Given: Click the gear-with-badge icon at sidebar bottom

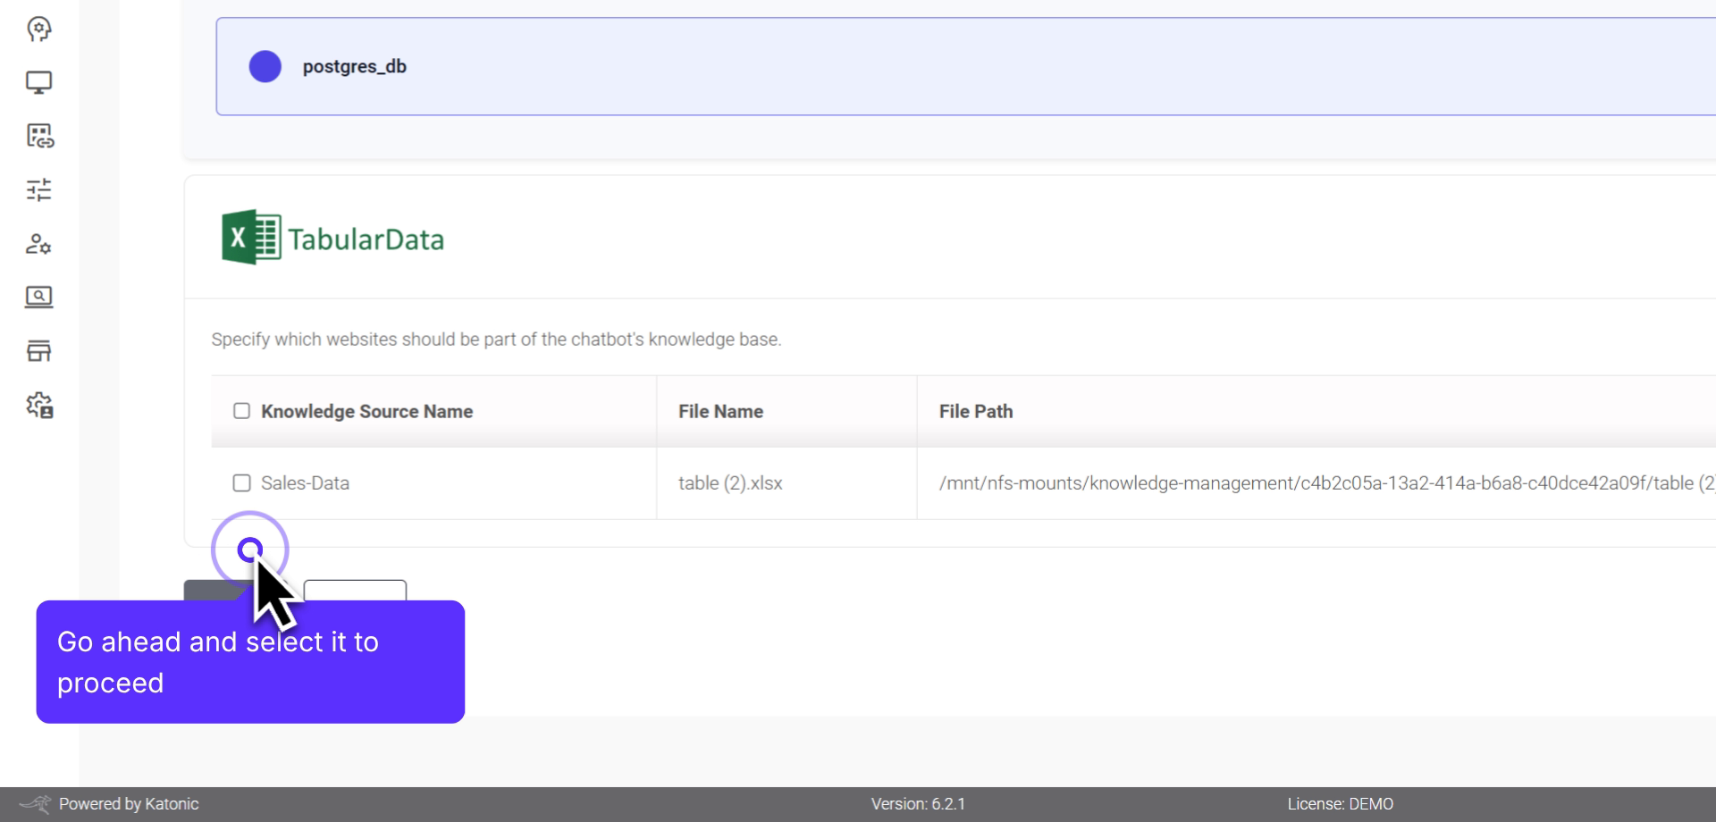Looking at the screenshot, I should tap(38, 405).
